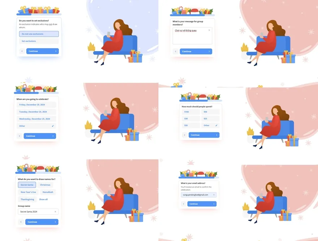Choose the 'Set exclusions' option
This screenshot has height=241, width=318.
(x=39, y=41)
